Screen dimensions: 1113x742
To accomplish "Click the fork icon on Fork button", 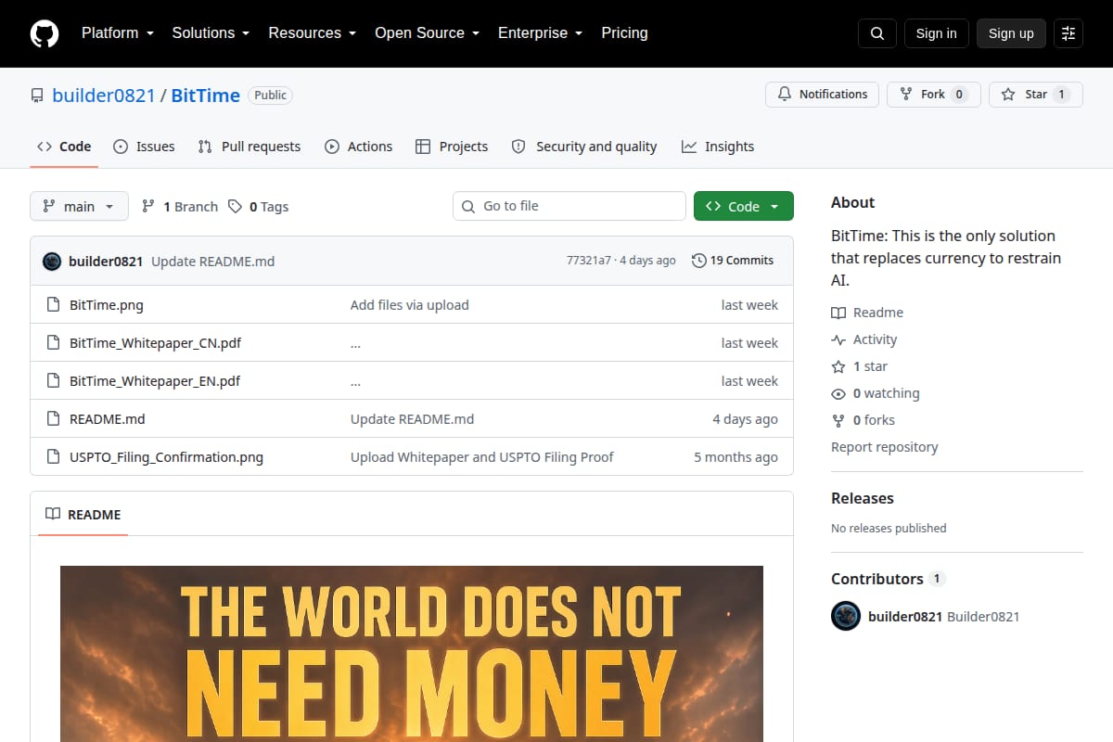I will [x=906, y=95].
